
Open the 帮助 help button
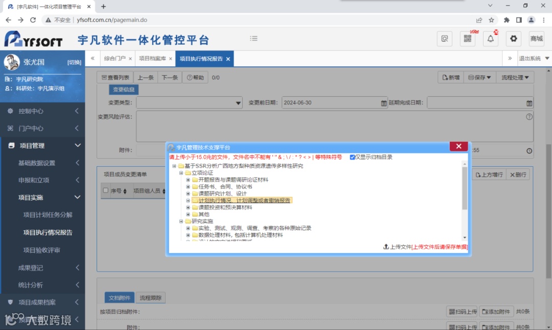[195, 78]
